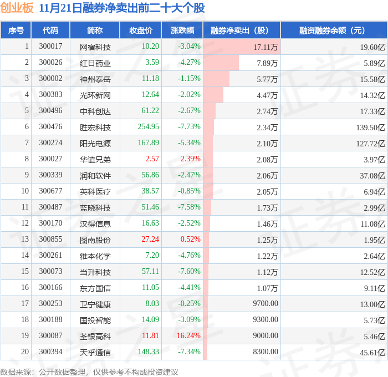Select the stock name 红日药业
Screen dimensions: 388x377
coord(95,63)
